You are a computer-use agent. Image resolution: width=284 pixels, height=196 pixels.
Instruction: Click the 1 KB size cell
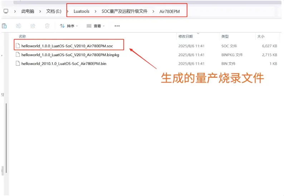(x=273, y=64)
